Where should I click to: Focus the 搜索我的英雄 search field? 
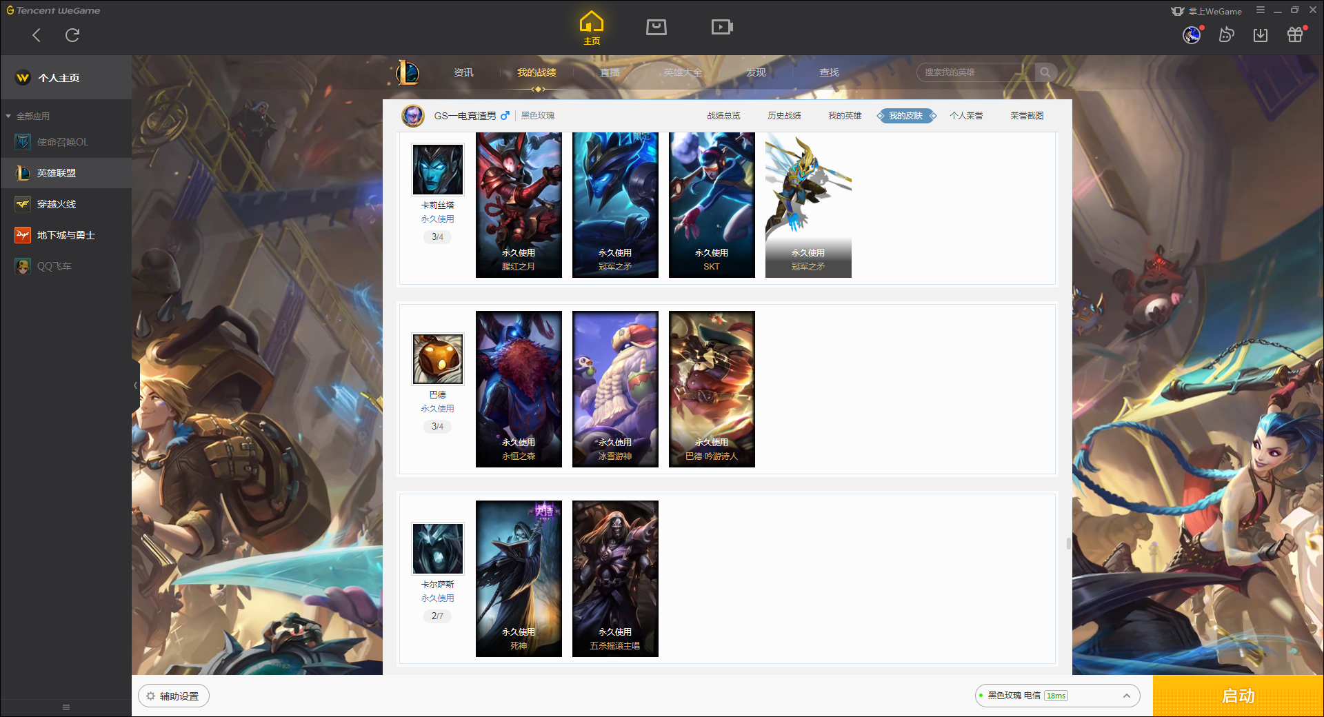(976, 72)
